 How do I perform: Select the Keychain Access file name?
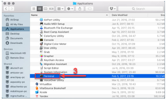point(54,60)
